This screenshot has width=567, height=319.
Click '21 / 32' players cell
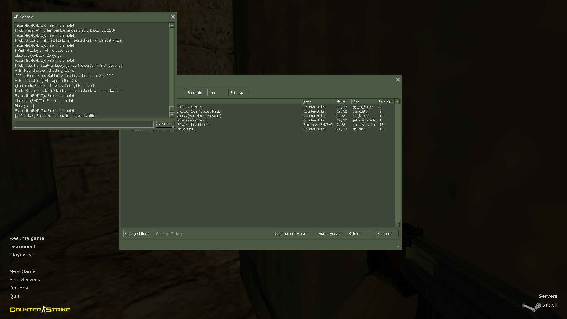click(342, 129)
